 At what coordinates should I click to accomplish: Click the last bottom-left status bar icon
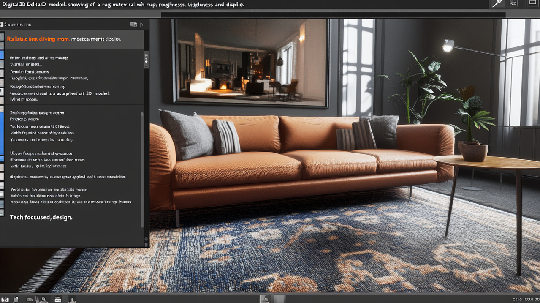[72, 300]
